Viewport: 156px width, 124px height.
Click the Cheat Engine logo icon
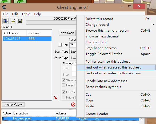tap(4, 7)
